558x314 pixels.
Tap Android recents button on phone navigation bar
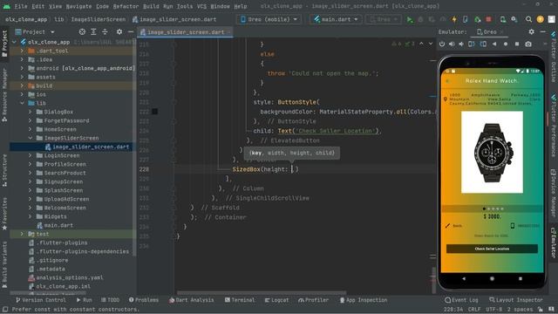point(521,278)
